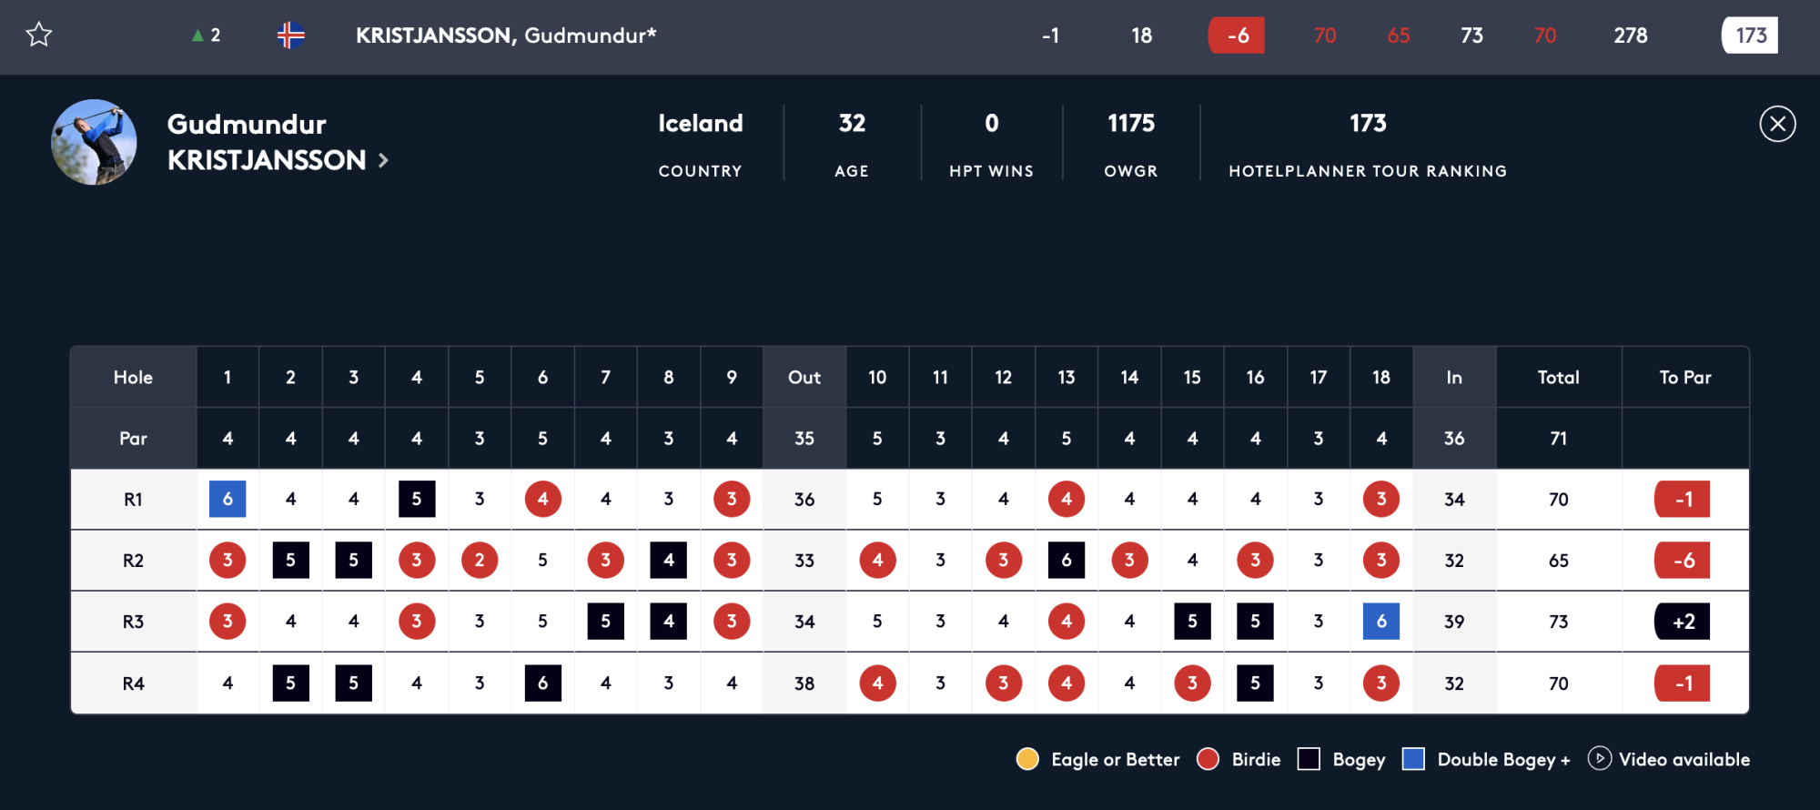Click R1 hole 1 double bogey score
The width and height of the screenshot is (1820, 810).
[227, 499]
